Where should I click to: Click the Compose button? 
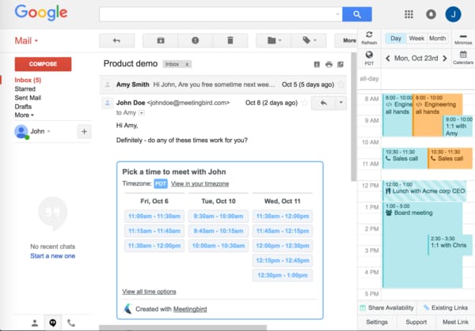click(43, 64)
